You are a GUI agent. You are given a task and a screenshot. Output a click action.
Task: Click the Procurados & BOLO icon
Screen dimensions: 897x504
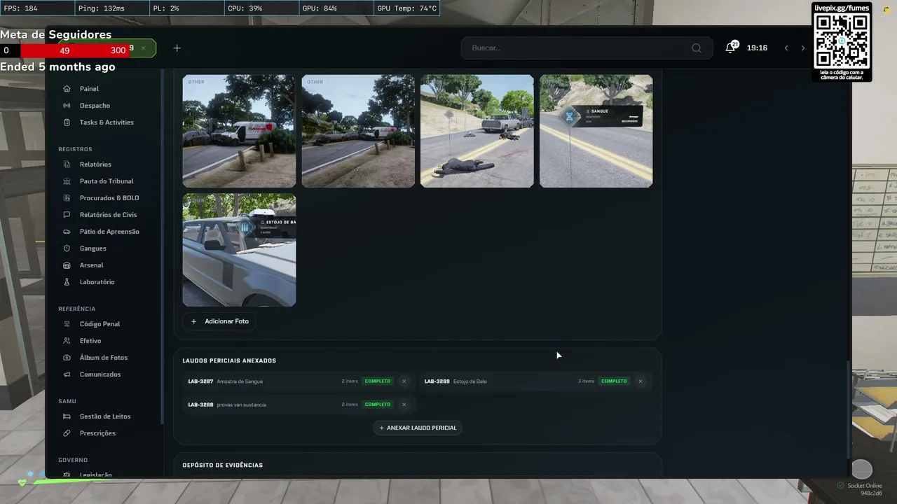pyautogui.click(x=67, y=198)
